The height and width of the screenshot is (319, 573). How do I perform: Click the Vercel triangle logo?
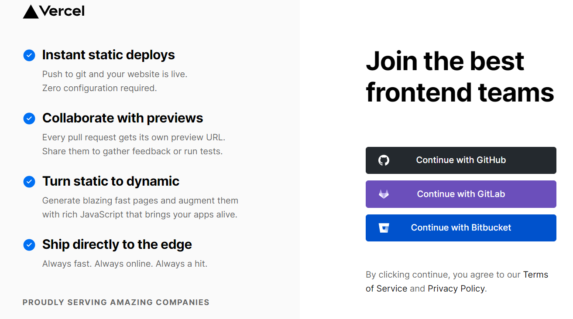(x=31, y=12)
